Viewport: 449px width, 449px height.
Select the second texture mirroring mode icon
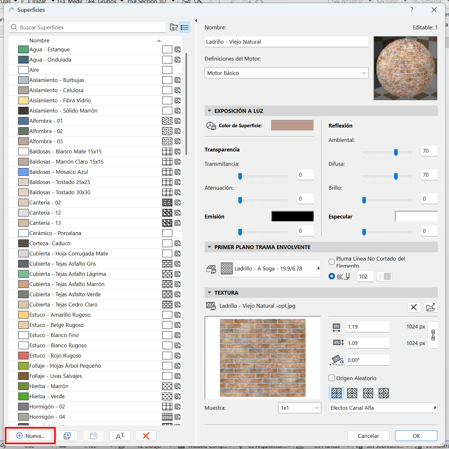[352, 393]
